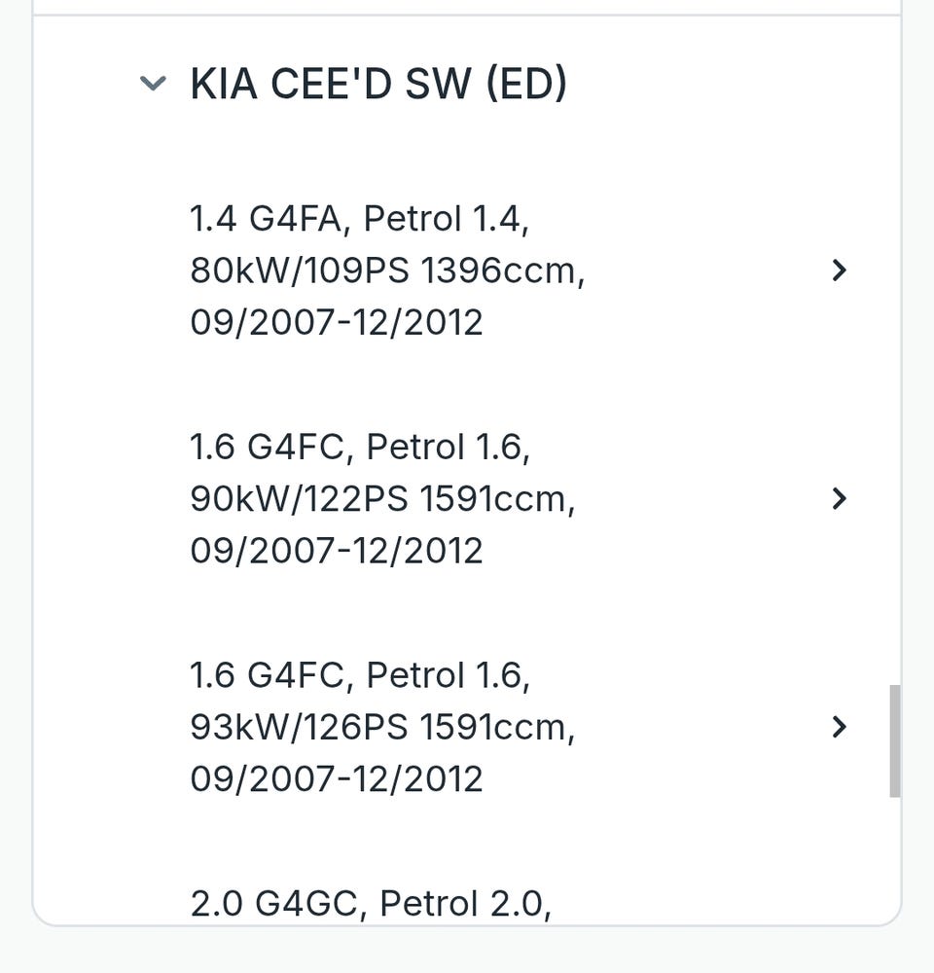Screen dimensions: 934x973
Task: Tap the arrow beside the 93kW/126PS variant
Action: pyautogui.click(x=840, y=727)
